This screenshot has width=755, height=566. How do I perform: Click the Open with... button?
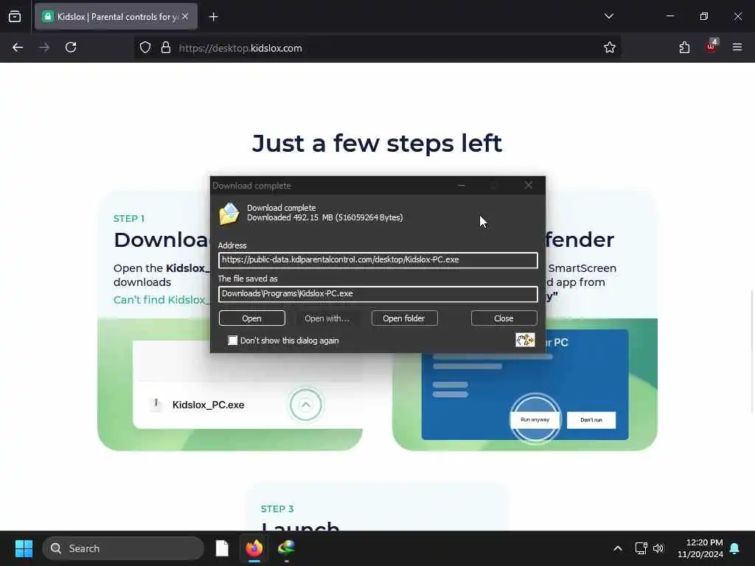pyautogui.click(x=327, y=318)
